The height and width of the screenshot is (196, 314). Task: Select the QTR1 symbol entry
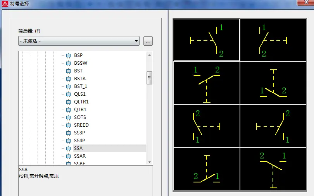point(80,110)
